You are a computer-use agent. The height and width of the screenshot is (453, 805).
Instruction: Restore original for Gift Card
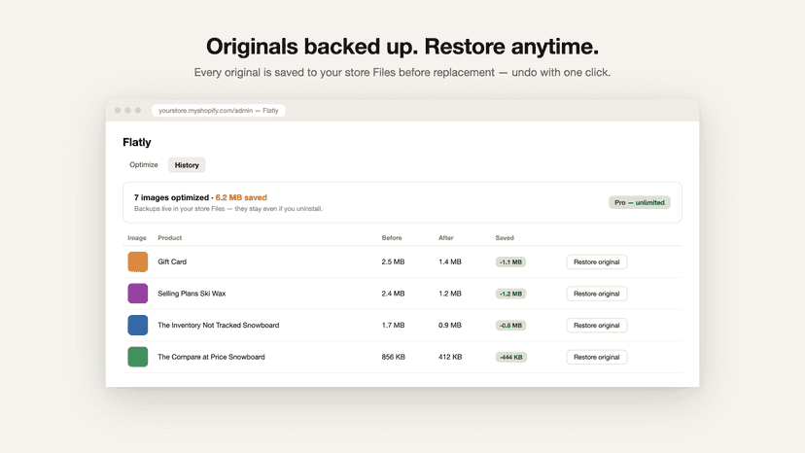(597, 261)
